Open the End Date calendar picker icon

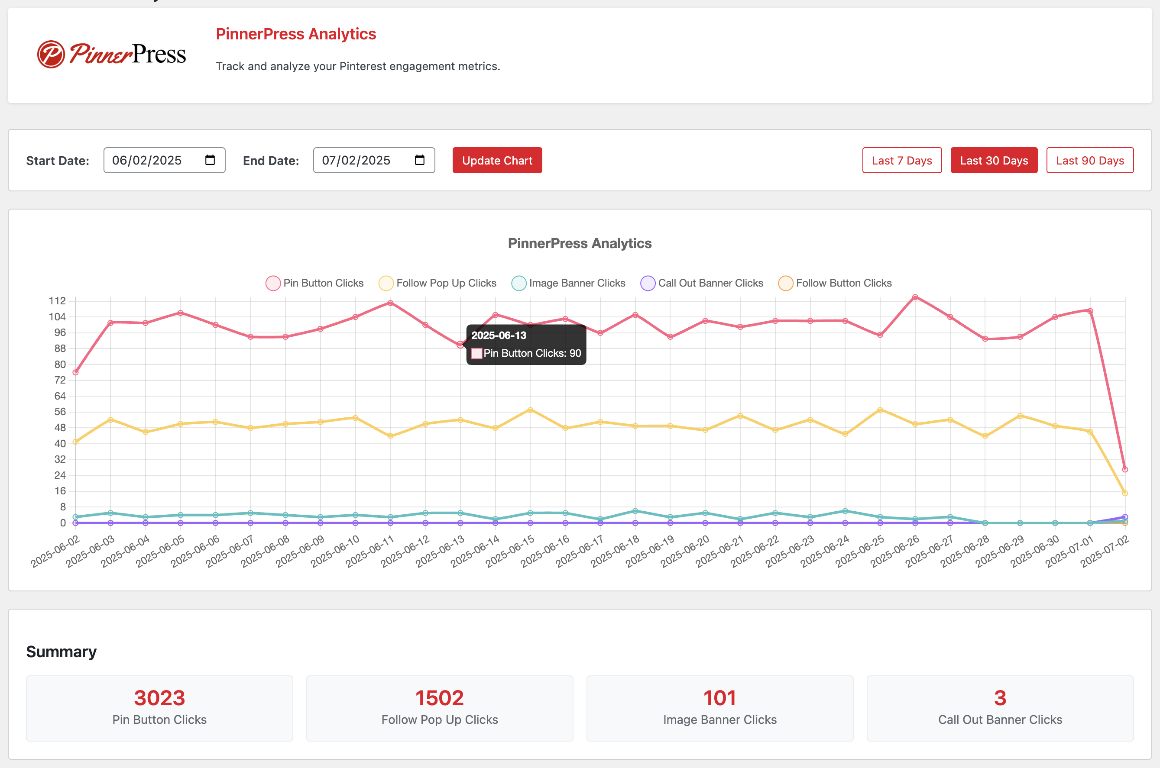tap(419, 160)
